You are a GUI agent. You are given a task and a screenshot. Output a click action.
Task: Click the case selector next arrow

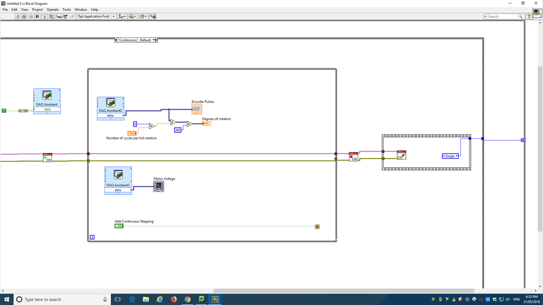(156, 40)
